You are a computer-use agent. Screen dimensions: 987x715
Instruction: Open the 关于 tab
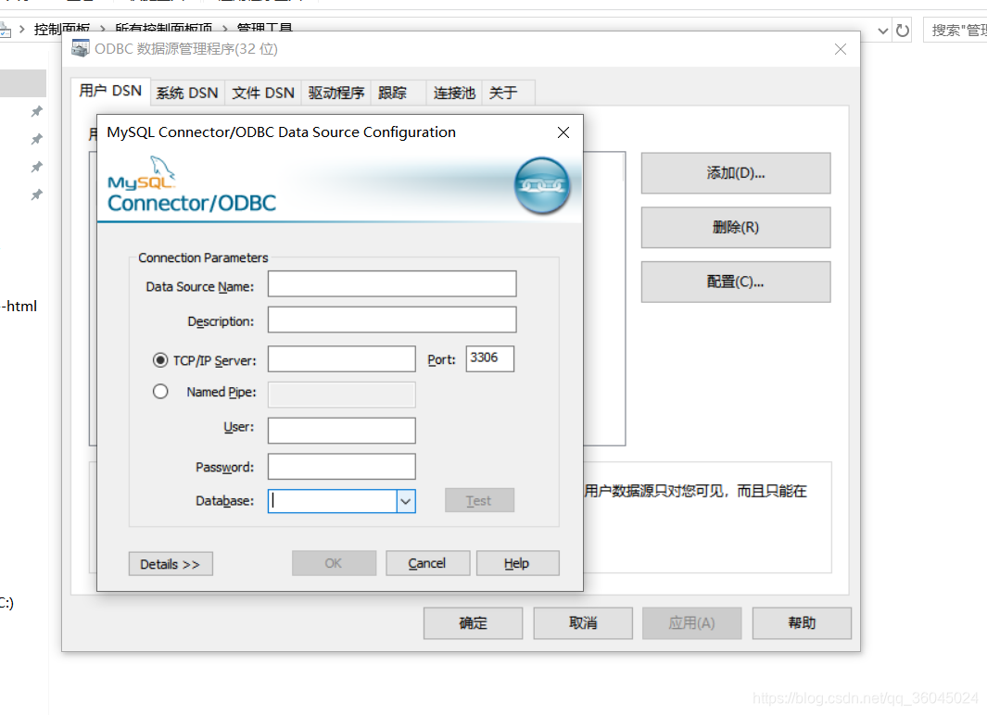[x=509, y=93]
